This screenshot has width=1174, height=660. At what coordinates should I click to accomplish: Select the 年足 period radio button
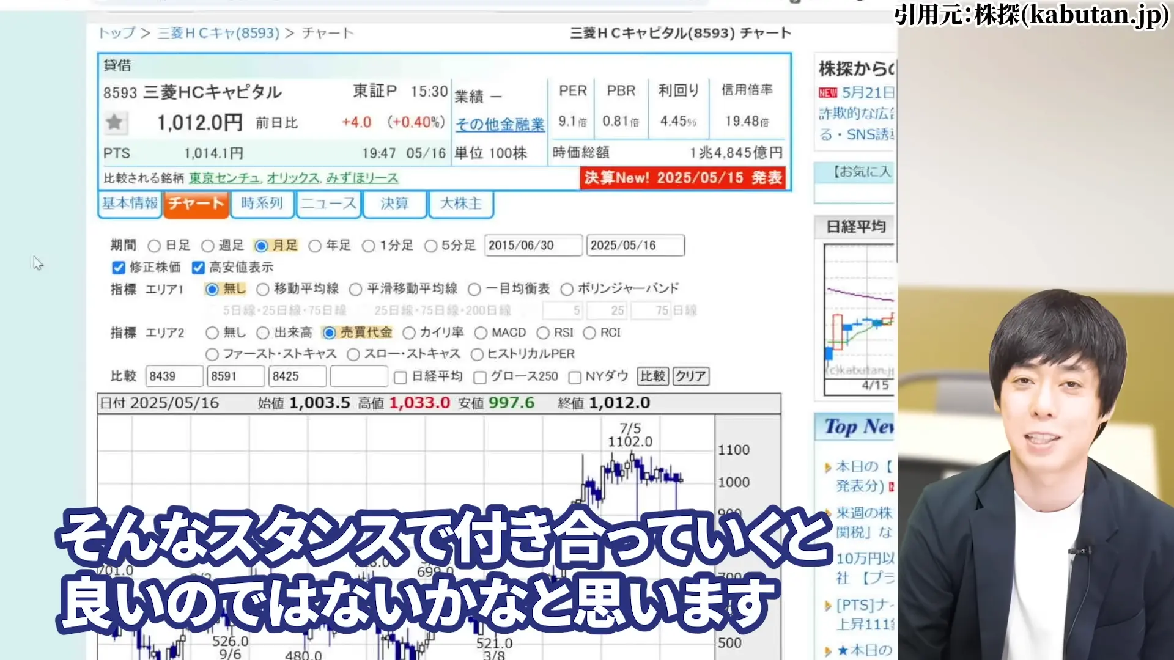[315, 246]
